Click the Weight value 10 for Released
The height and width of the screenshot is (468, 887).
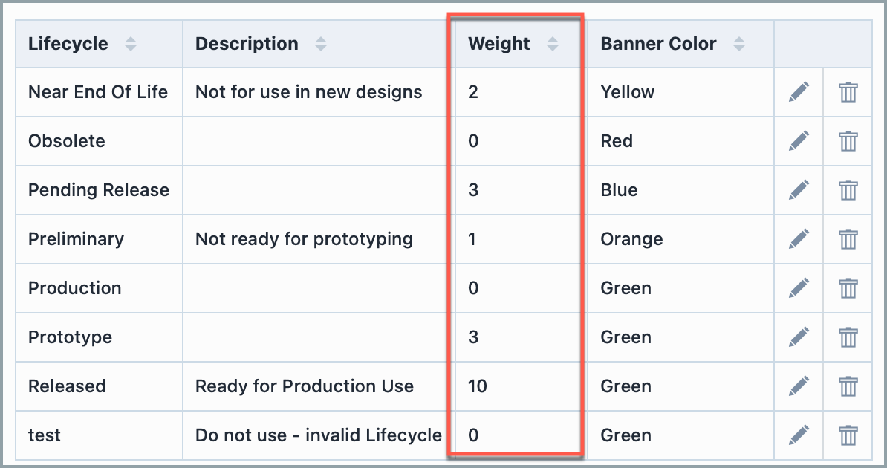point(477,386)
